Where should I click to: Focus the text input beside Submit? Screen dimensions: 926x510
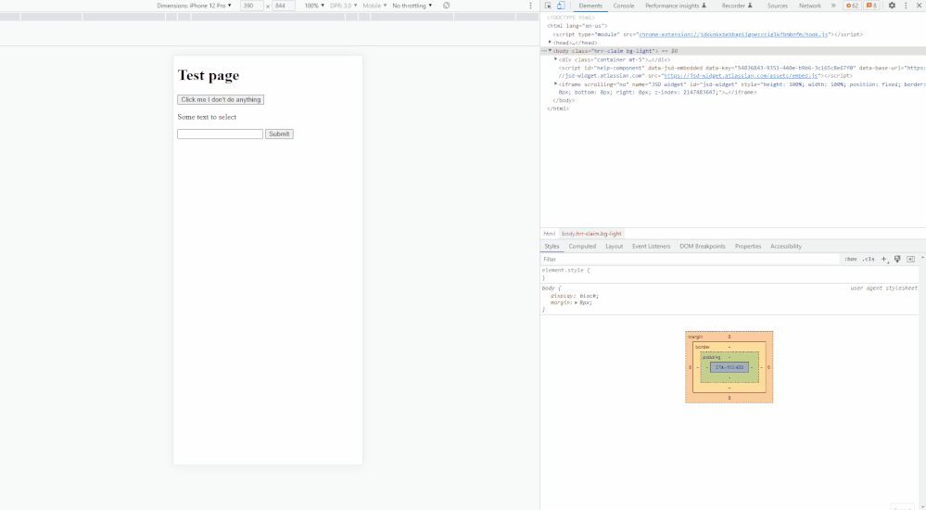click(x=220, y=134)
